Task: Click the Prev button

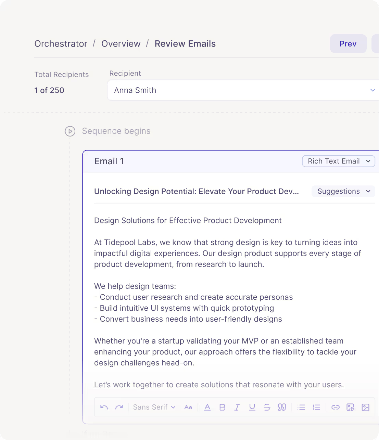Action: 348,44
